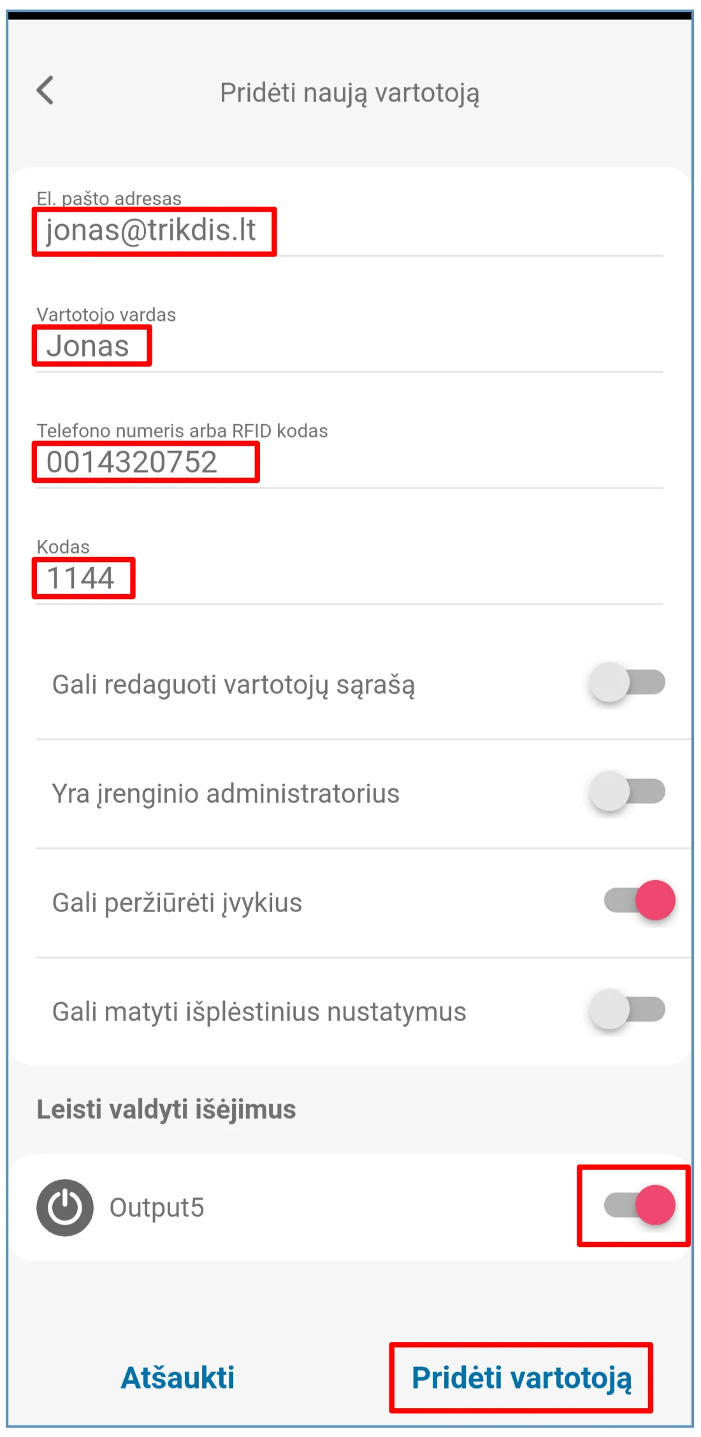Enable 'Yra įrenginio administratorius' switch
Viewport: 701px width, 1437px height.
pos(627,792)
